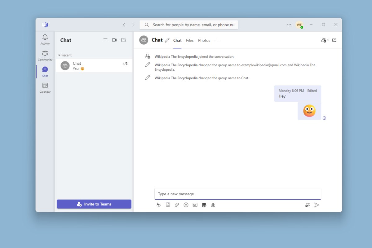
Task: Attach a file with paperclip icon
Action: click(177, 205)
